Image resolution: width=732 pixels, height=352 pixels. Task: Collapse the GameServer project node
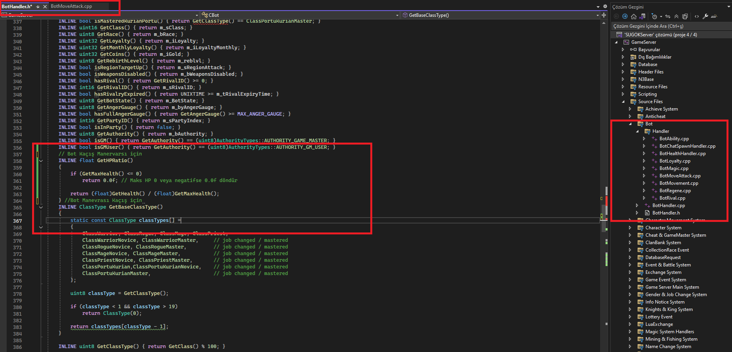point(616,42)
